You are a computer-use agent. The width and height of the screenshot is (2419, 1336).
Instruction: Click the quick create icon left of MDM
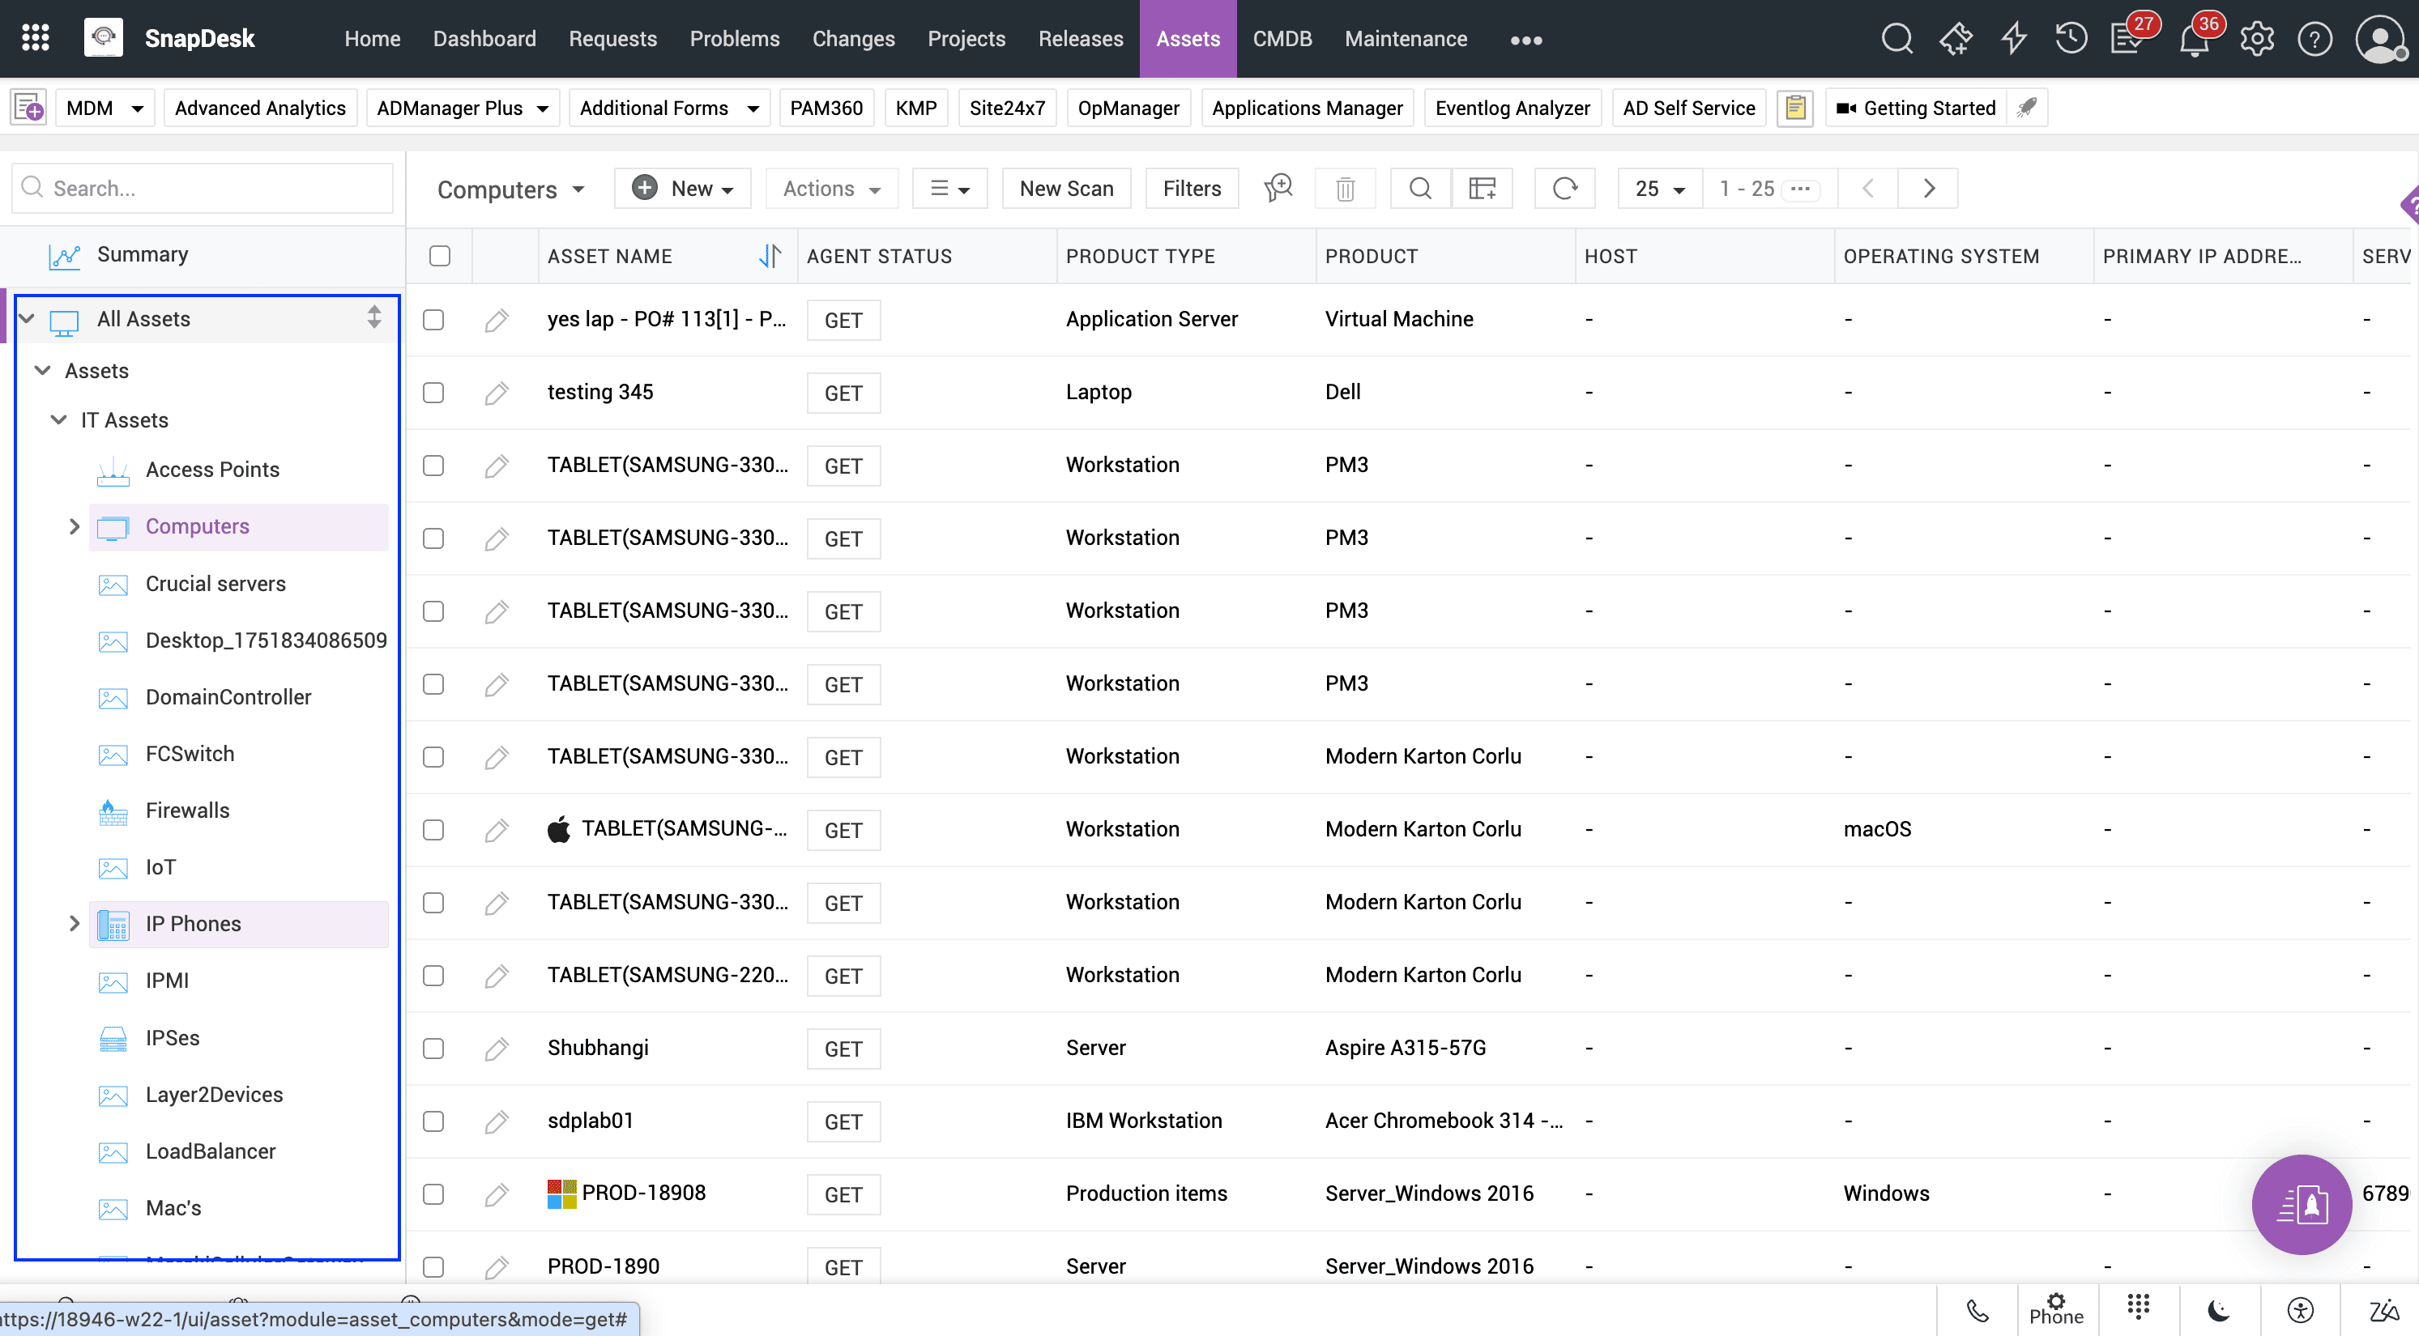click(x=28, y=108)
